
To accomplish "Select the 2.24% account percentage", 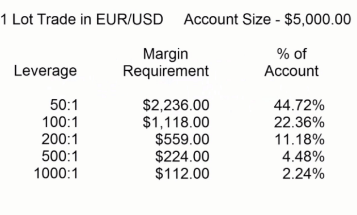I will click(x=304, y=173).
